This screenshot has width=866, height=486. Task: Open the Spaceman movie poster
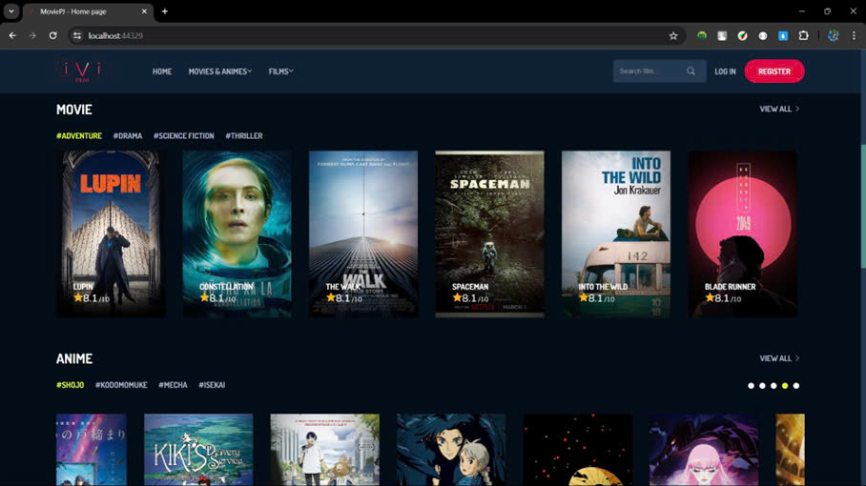[x=489, y=233]
